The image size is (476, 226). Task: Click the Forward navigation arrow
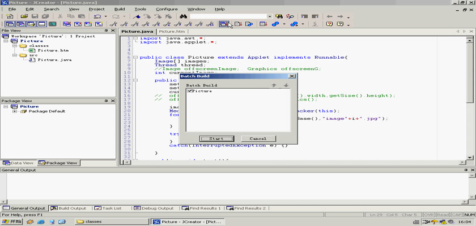point(340,16)
